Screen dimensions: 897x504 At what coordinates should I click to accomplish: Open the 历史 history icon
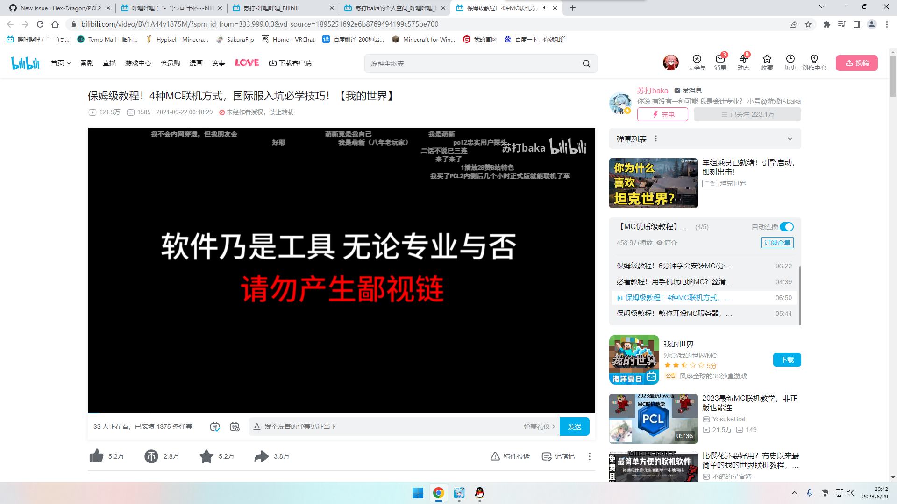click(x=790, y=63)
